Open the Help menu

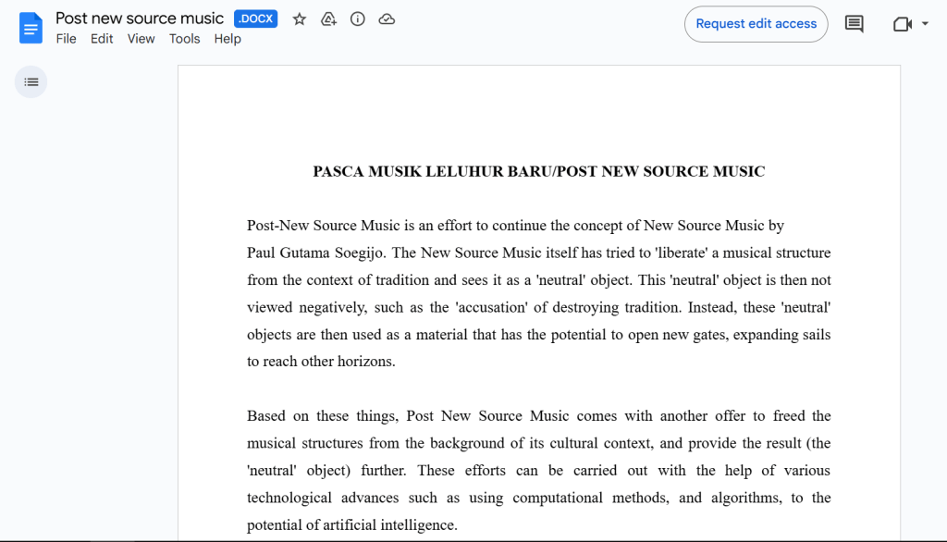[228, 39]
